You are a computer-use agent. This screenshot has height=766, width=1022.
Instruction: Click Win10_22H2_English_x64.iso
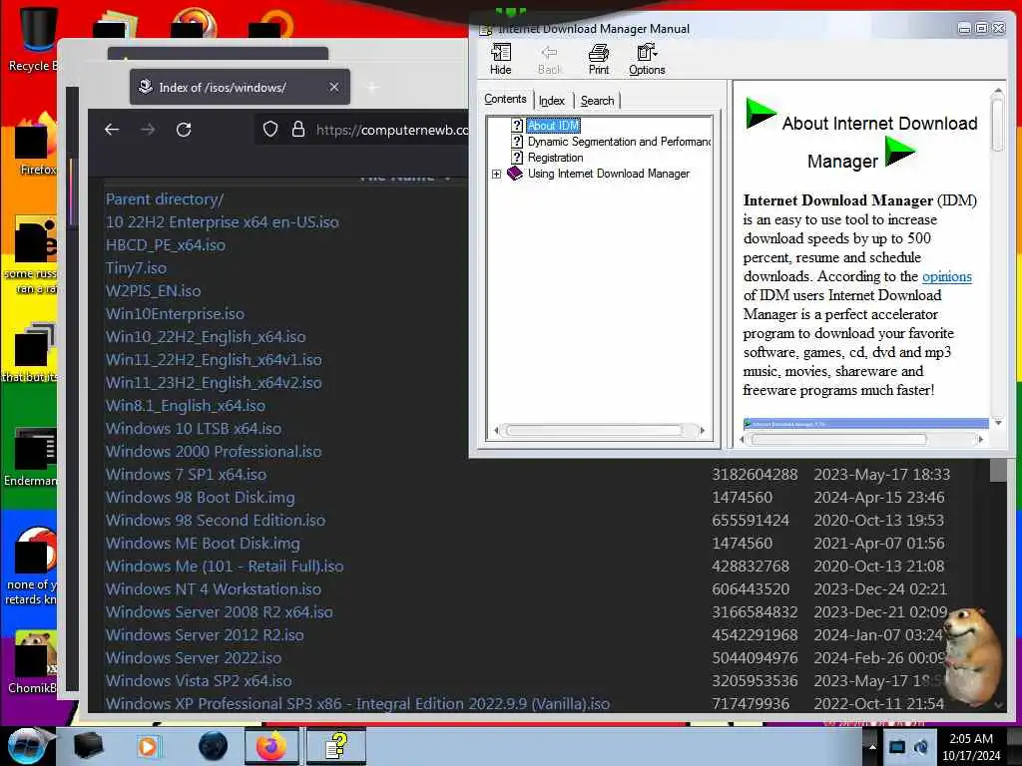pos(206,337)
